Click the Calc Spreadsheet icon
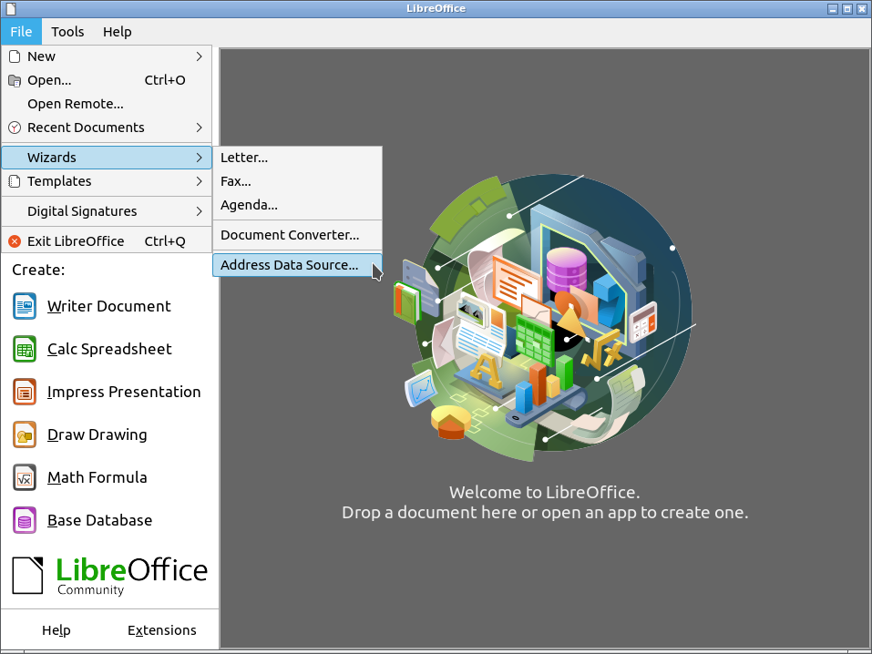The width and height of the screenshot is (872, 654). (x=25, y=349)
